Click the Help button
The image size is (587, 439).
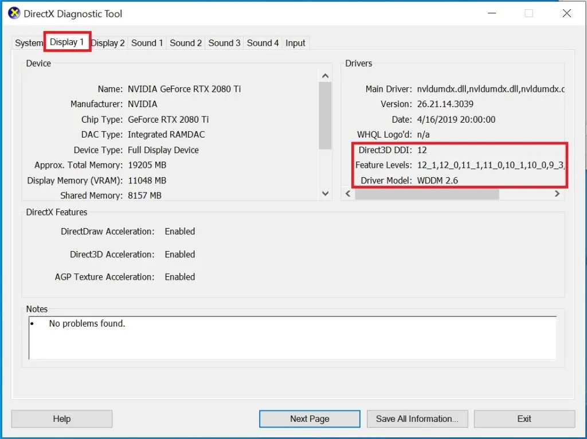coord(62,419)
